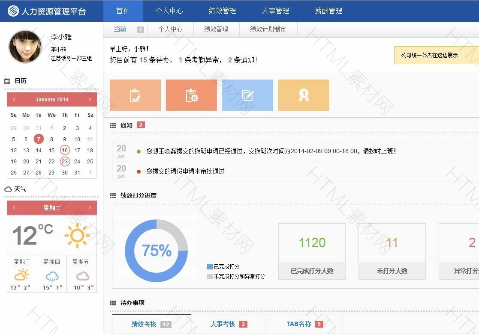Viewport: 479px width, 334px height.
Task: Click the 15 pending items link
Action: (143, 60)
